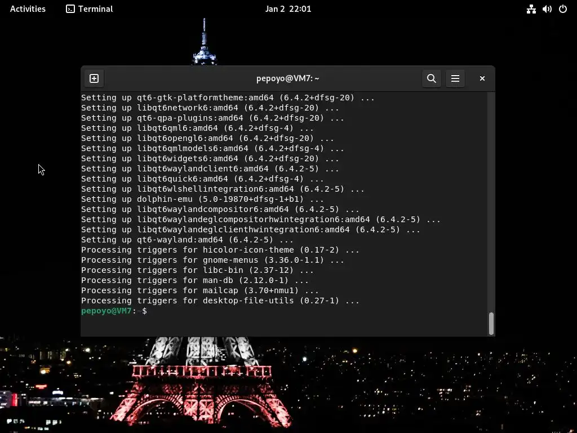Image resolution: width=577 pixels, height=433 pixels.
Task: Click line 'Setting up qt6-qpa-plugins:amd64'
Action: click(x=212, y=118)
